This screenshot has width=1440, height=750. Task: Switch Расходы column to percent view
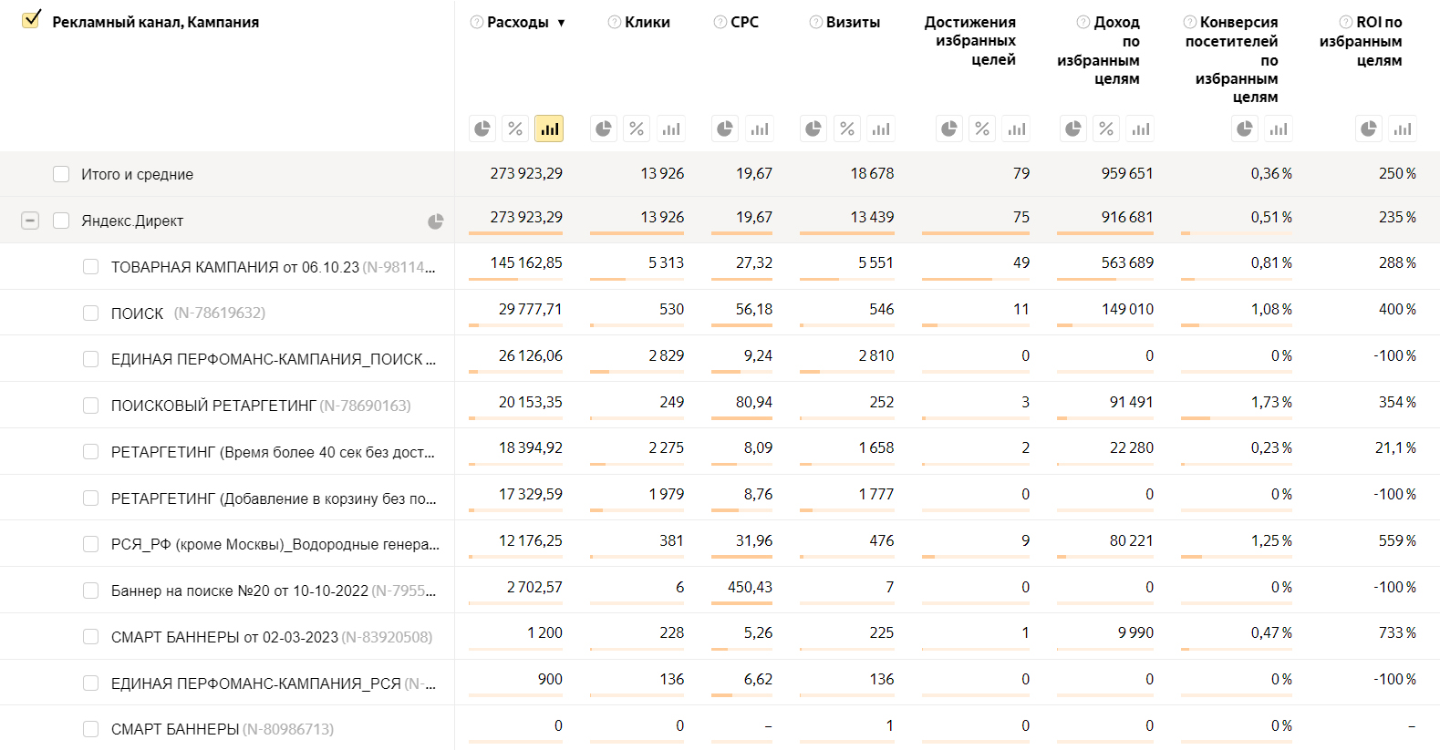515,128
